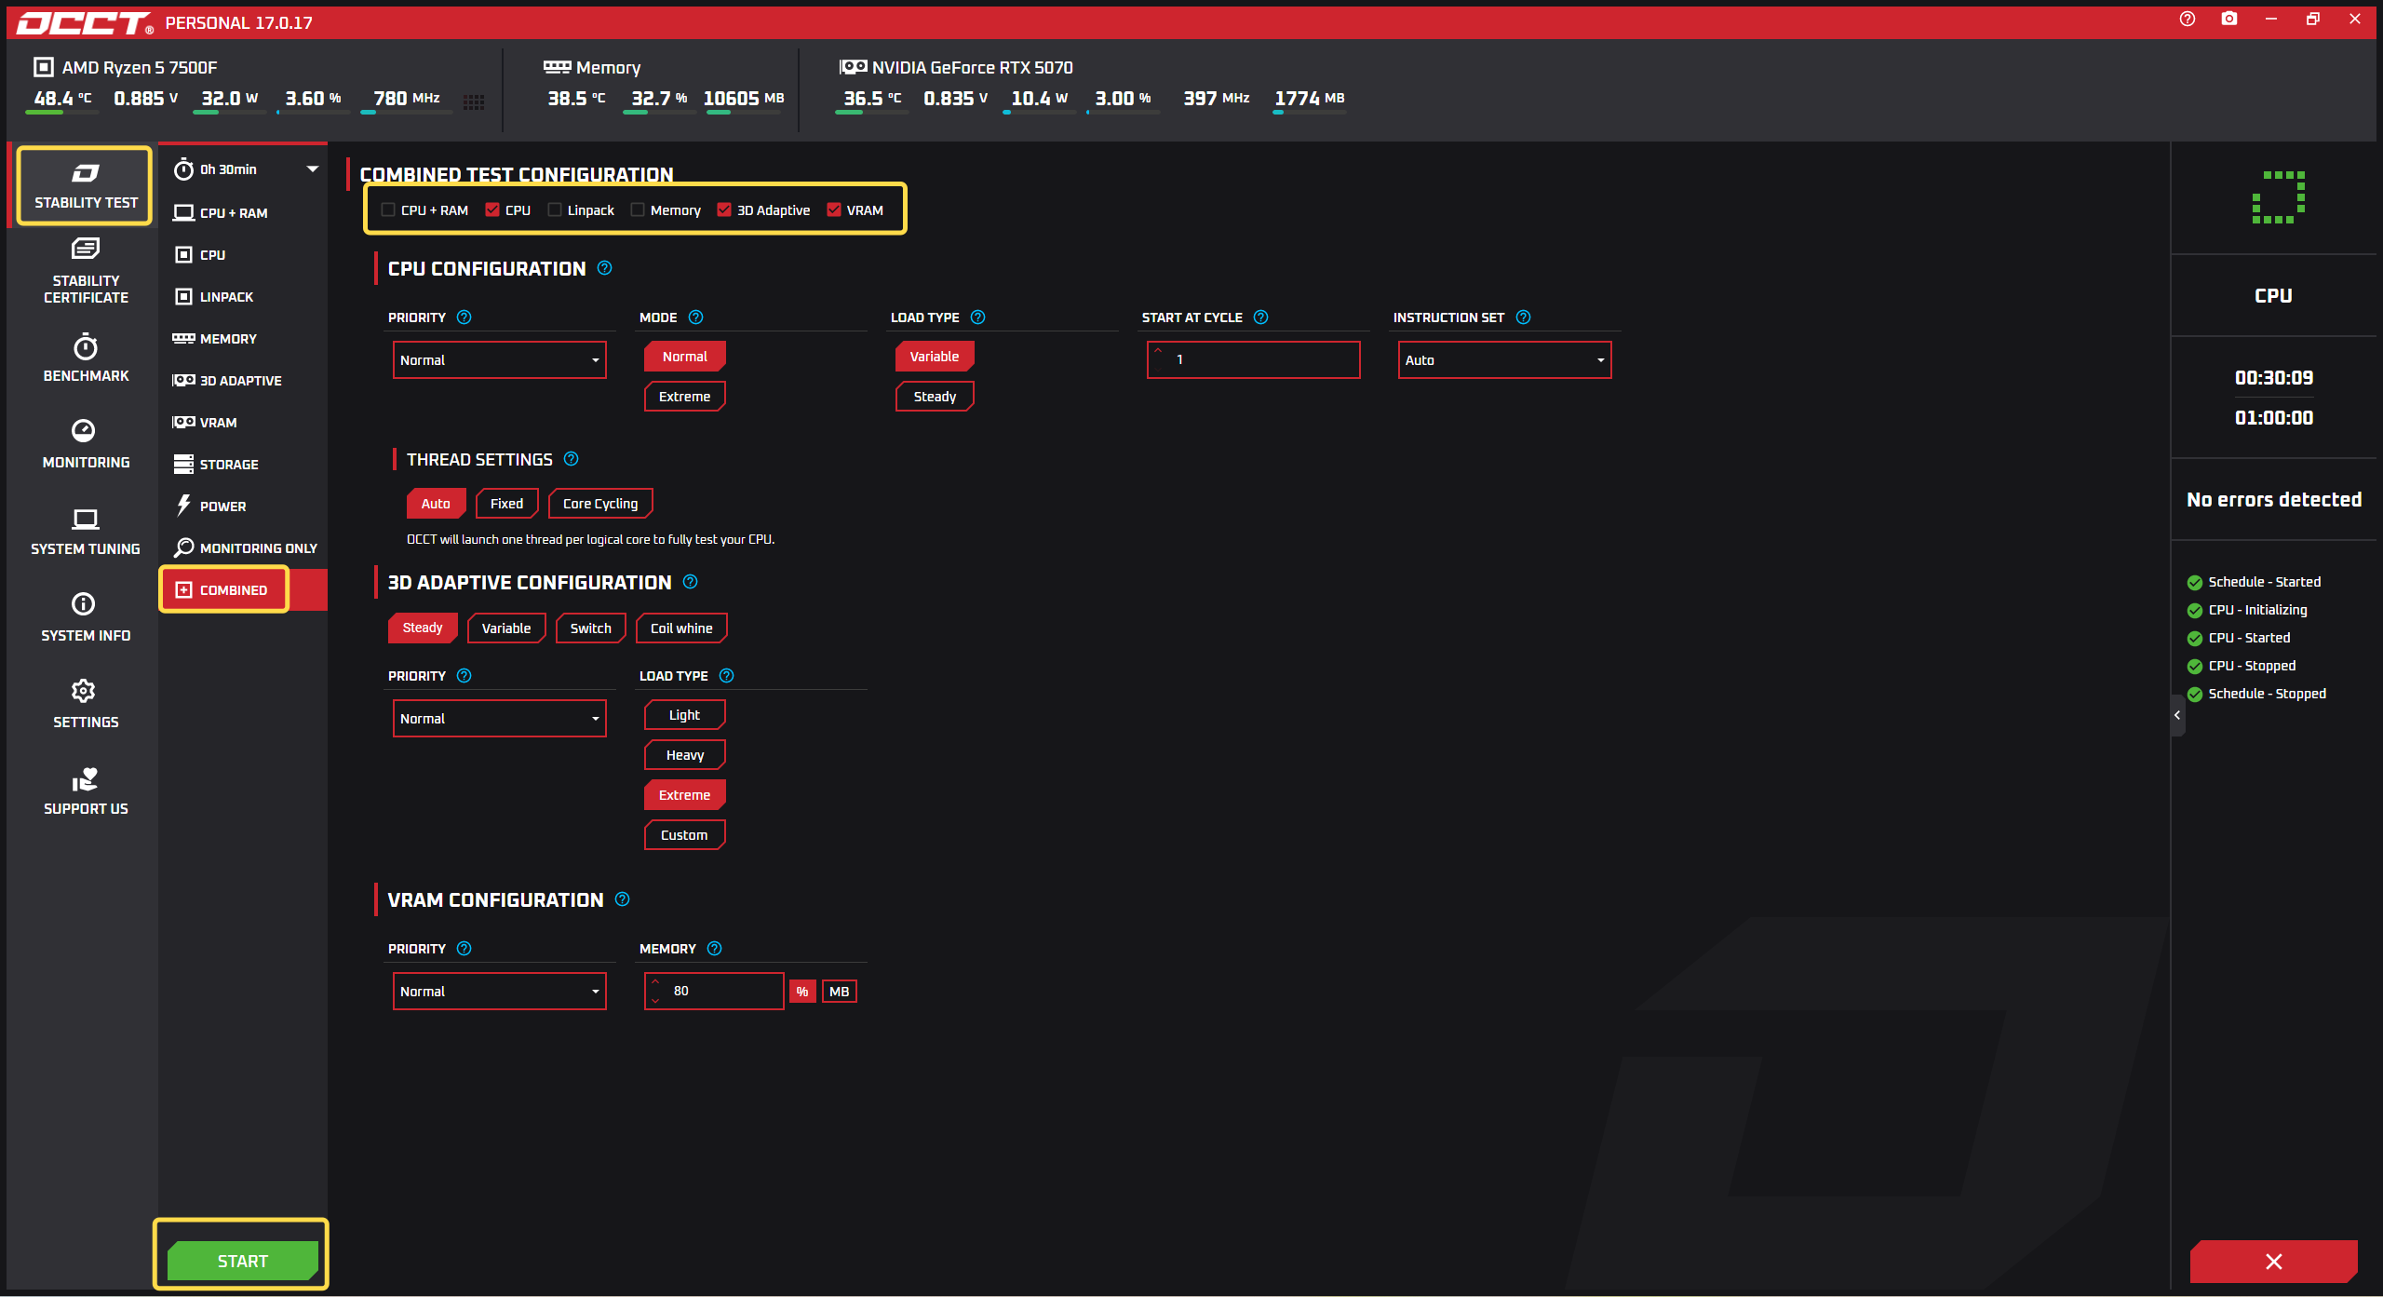Click help icon next to CPU Priority
Screen dimensions: 2383x1297
point(464,317)
